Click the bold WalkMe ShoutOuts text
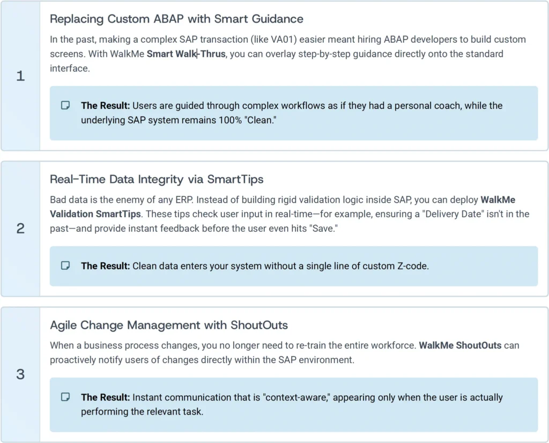 [x=460, y=345]
